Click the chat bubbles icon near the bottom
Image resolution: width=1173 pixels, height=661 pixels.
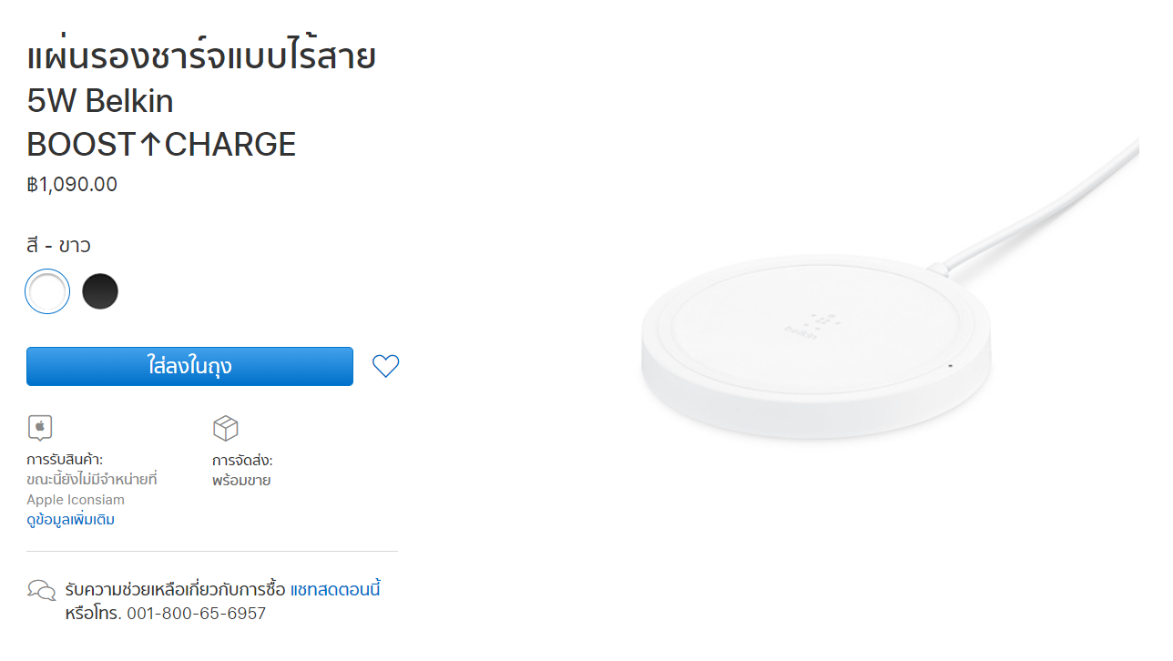click(41, 589)
